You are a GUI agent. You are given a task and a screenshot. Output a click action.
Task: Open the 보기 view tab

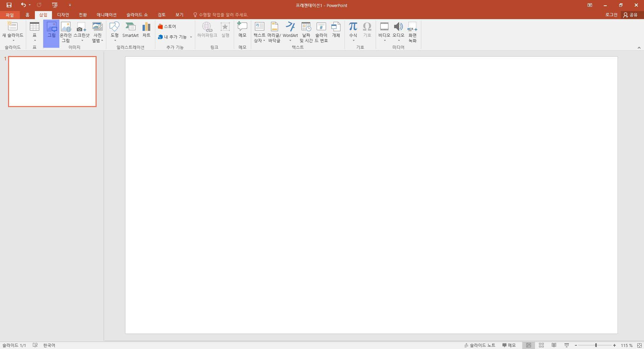click(x=179, y=15)
